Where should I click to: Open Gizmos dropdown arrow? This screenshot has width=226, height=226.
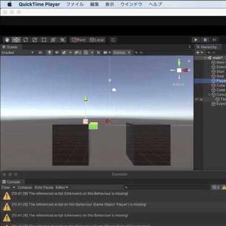[x=129, y=53]
